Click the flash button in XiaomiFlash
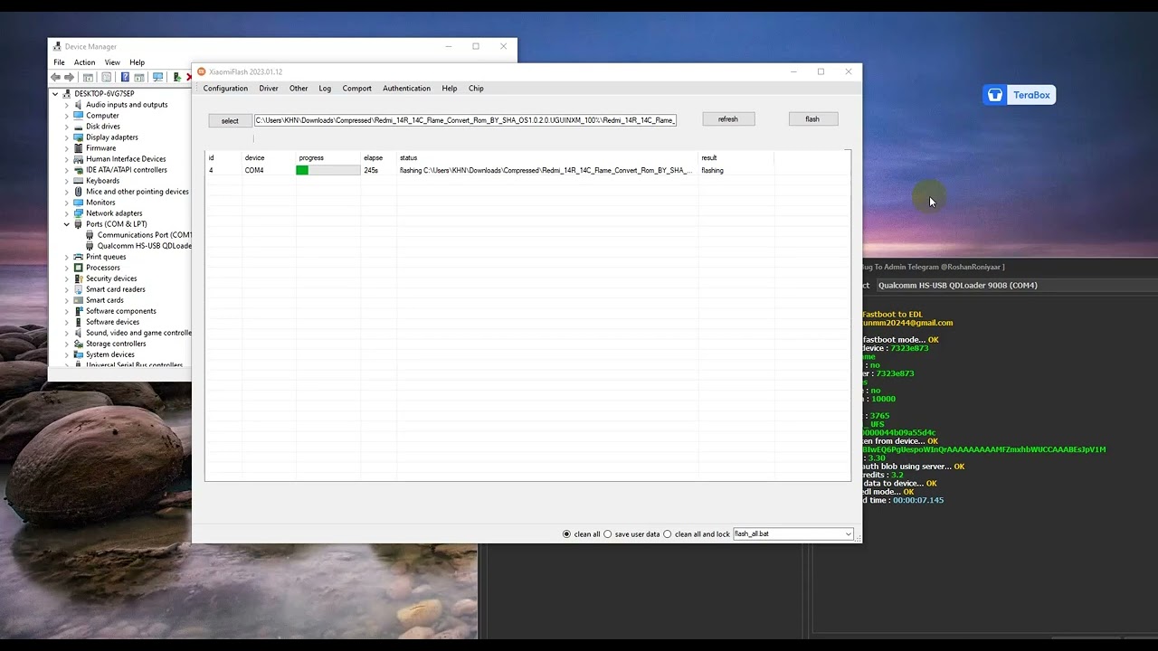 812,119
